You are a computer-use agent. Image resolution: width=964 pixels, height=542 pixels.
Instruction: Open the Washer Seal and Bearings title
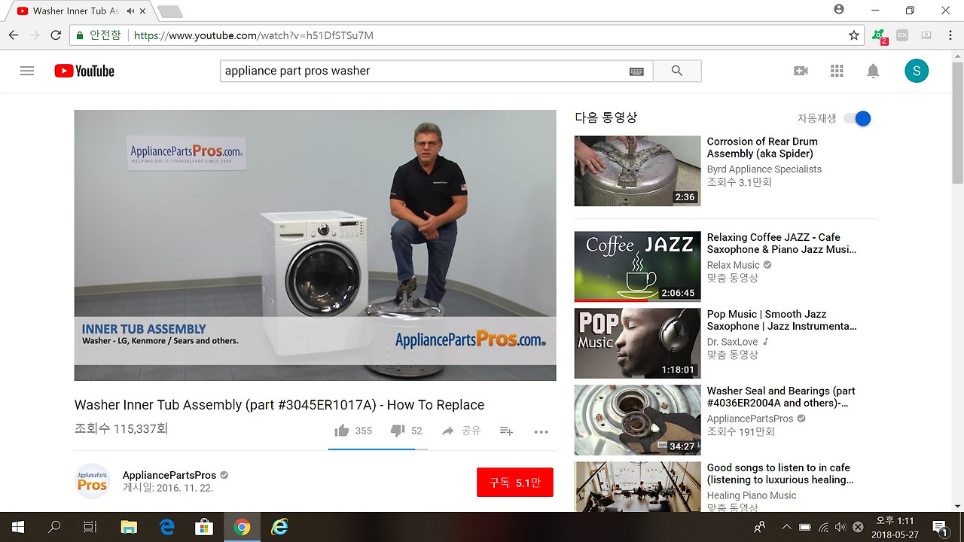point(781,397)
